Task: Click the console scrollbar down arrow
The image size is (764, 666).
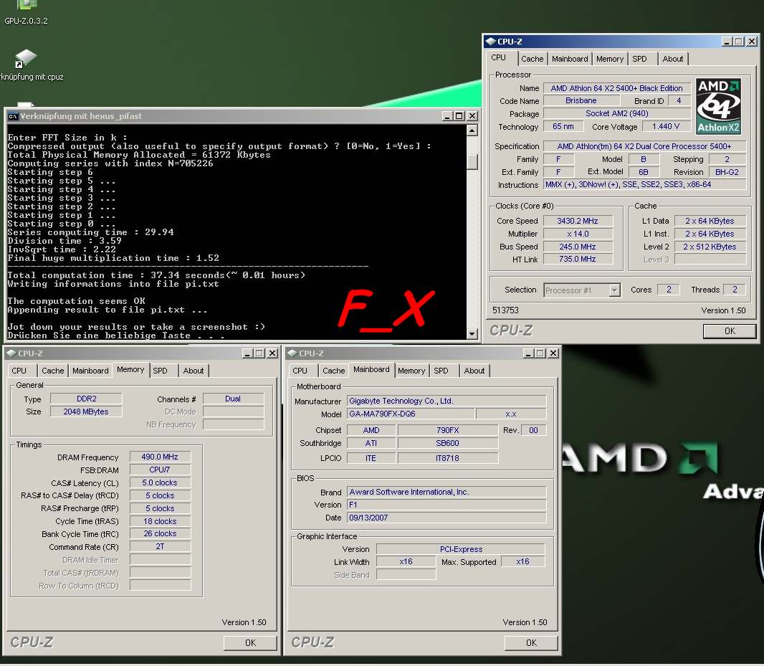Action: click(x=472, y=334)
